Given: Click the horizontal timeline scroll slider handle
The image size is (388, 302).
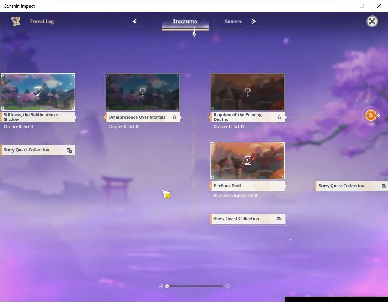Looking at the screenshot, I should 167,286.
